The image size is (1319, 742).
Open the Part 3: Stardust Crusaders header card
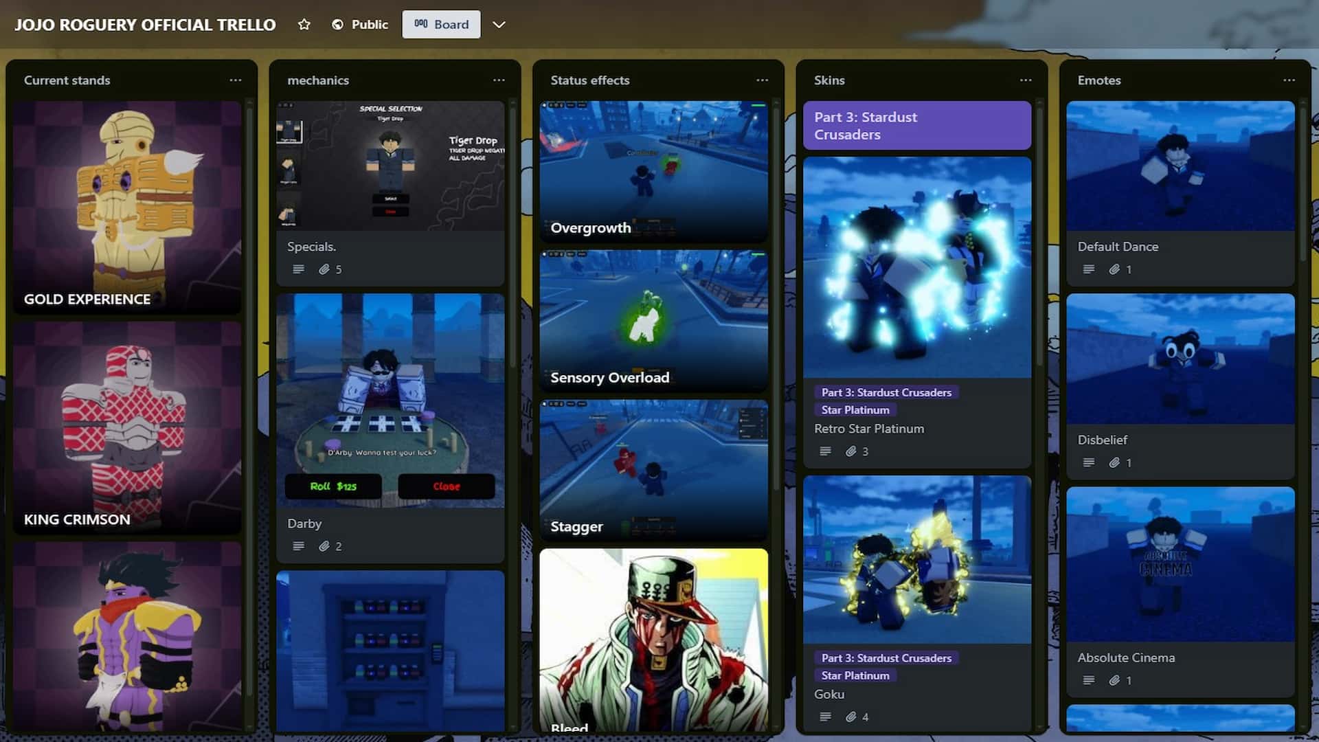tap(917, 126)
